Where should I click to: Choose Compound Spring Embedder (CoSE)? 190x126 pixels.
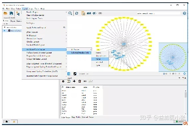point(42,71)
